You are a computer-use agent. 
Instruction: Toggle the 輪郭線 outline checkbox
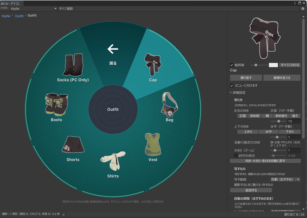click(x=232, y=65)
